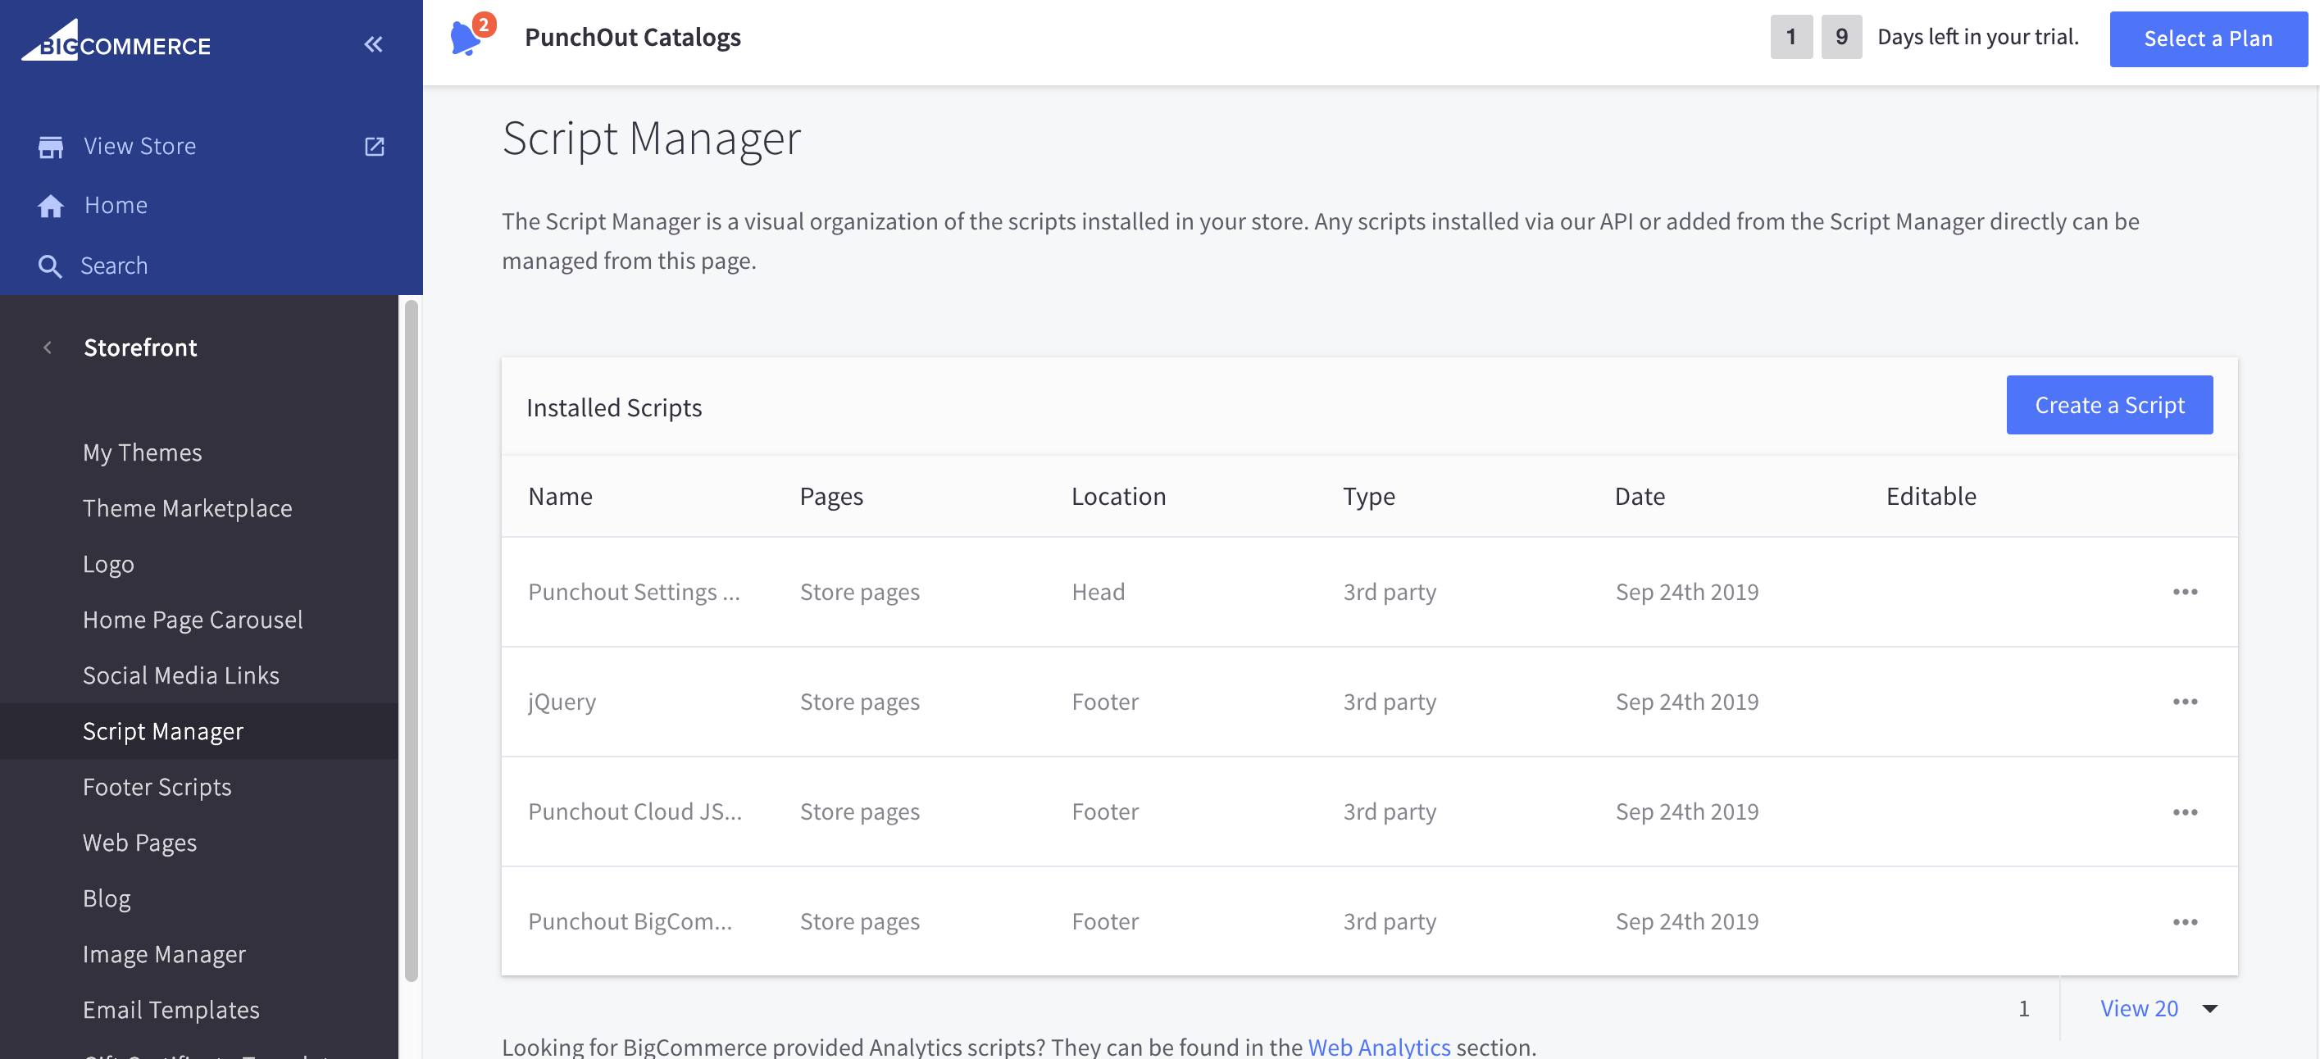Click the PunchOut Catalogs store name
The width and height of the screenshot is (2320, 1059).
click(x=633, y=37)
